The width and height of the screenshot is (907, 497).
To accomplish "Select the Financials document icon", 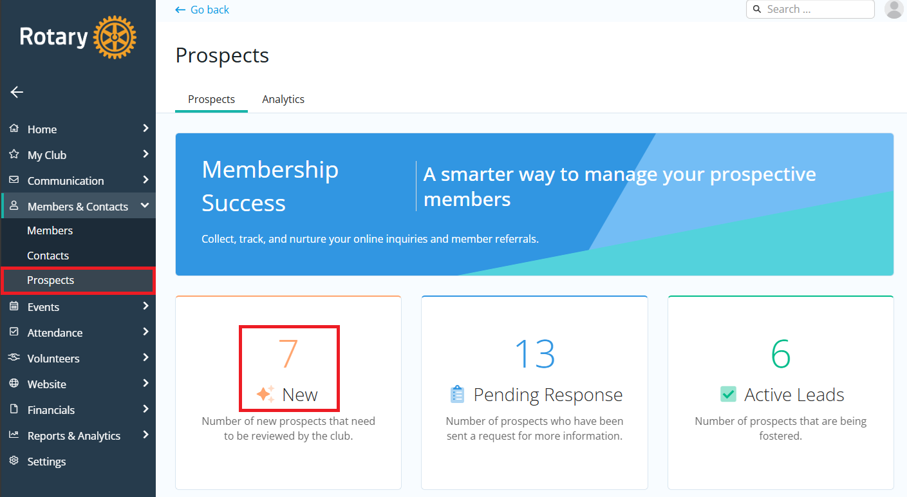I will click(14, 409).
